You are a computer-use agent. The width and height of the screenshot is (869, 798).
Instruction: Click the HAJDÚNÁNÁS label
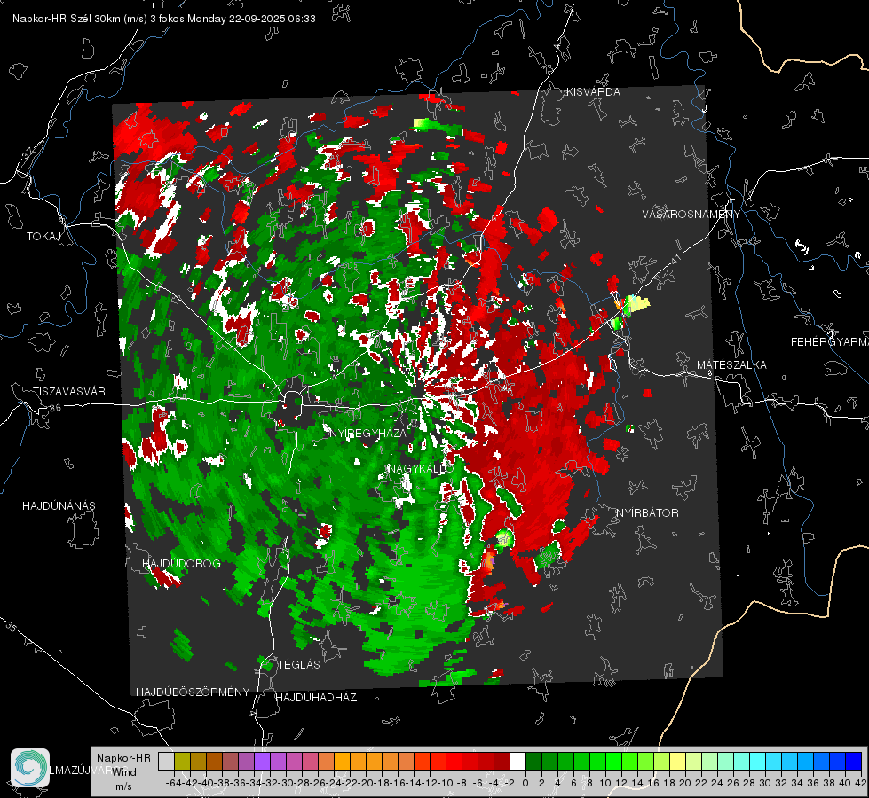click(59, 505)
